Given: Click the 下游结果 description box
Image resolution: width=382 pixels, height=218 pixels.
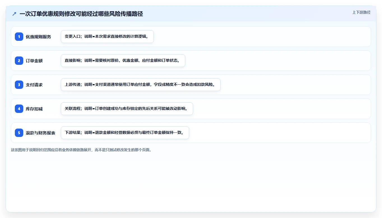Looking at the screenshot, I should pos(125,133).
